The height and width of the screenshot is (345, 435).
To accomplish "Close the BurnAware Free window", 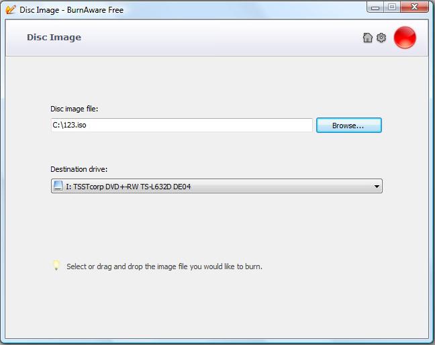I will tap(414, 7).
